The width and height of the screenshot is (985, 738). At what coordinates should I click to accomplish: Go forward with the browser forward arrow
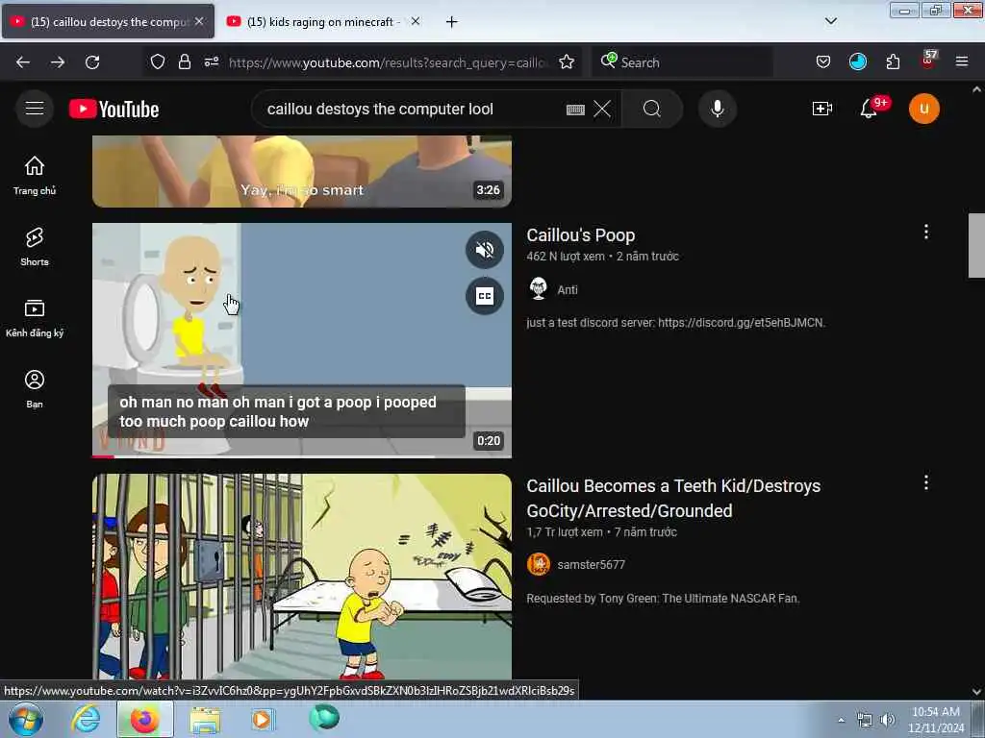click(58, 62)
